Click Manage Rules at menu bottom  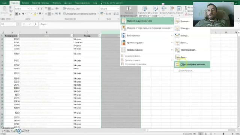pyautogui.click(x=147, y=64)
